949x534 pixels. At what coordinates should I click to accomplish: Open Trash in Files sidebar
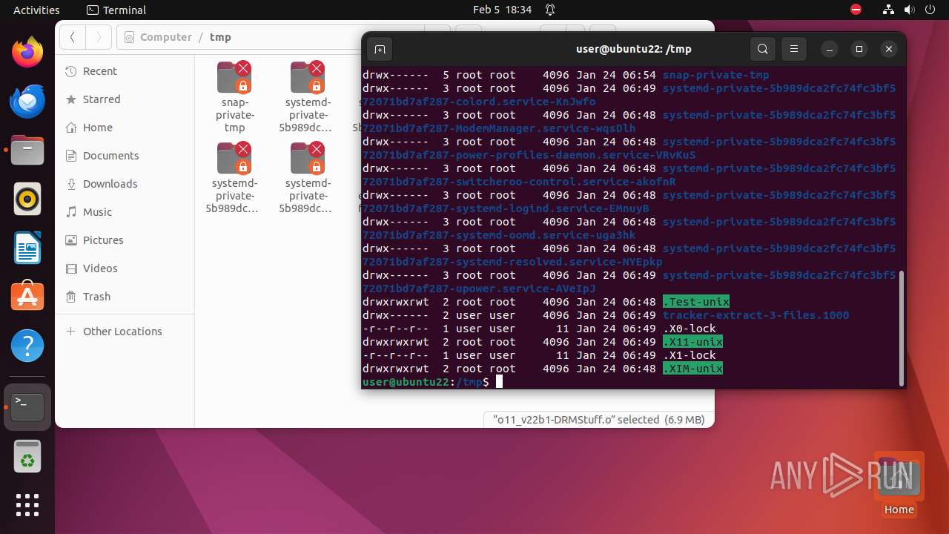[x=125, y=297]
